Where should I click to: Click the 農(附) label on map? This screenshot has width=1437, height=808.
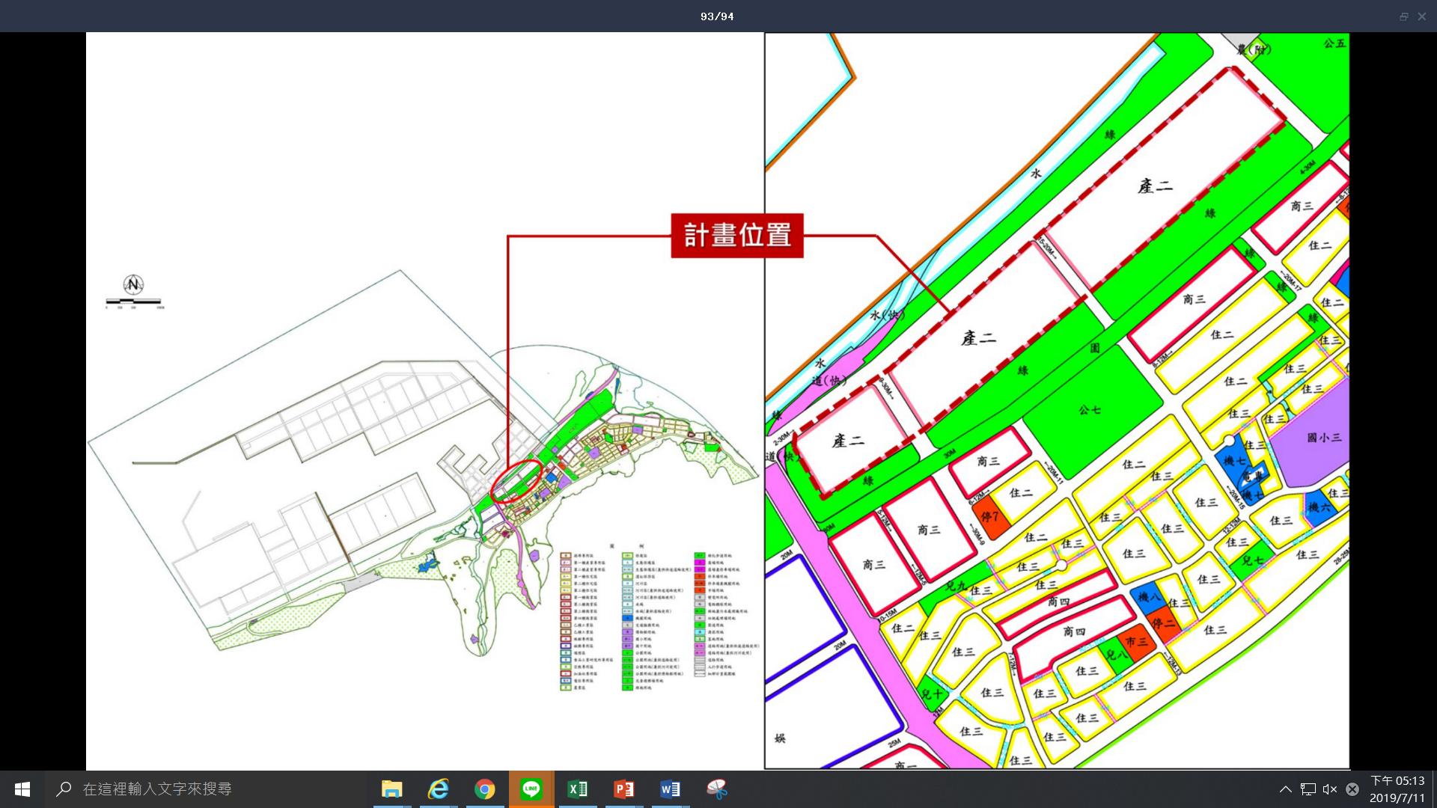(x=1254, y=50)
